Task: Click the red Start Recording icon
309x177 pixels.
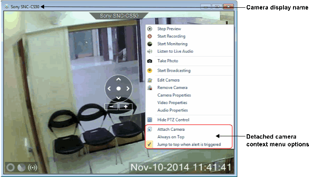Action: point(150,36)
